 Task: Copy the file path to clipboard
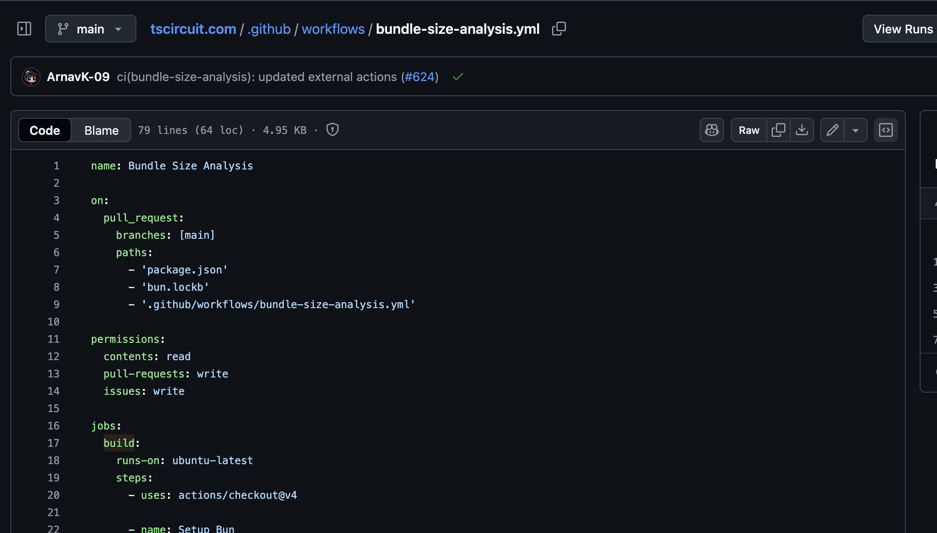click(x=559, y=29)
